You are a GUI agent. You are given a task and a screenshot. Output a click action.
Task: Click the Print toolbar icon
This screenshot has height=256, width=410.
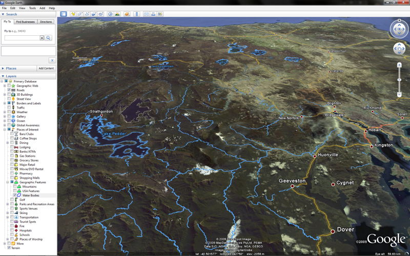[153, 14]
